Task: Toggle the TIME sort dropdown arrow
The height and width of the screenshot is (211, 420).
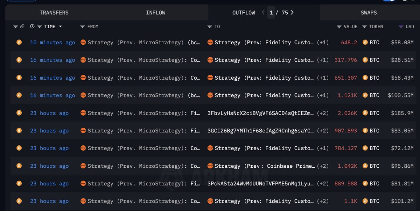Action: 60,27
